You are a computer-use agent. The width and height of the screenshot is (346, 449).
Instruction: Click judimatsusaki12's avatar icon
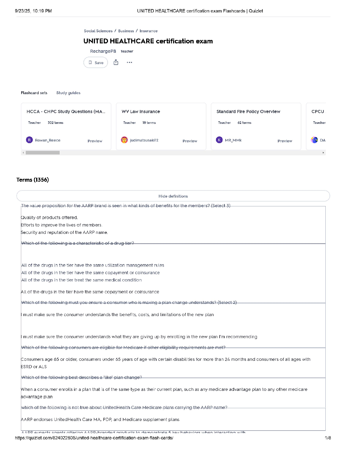[124, 140]
